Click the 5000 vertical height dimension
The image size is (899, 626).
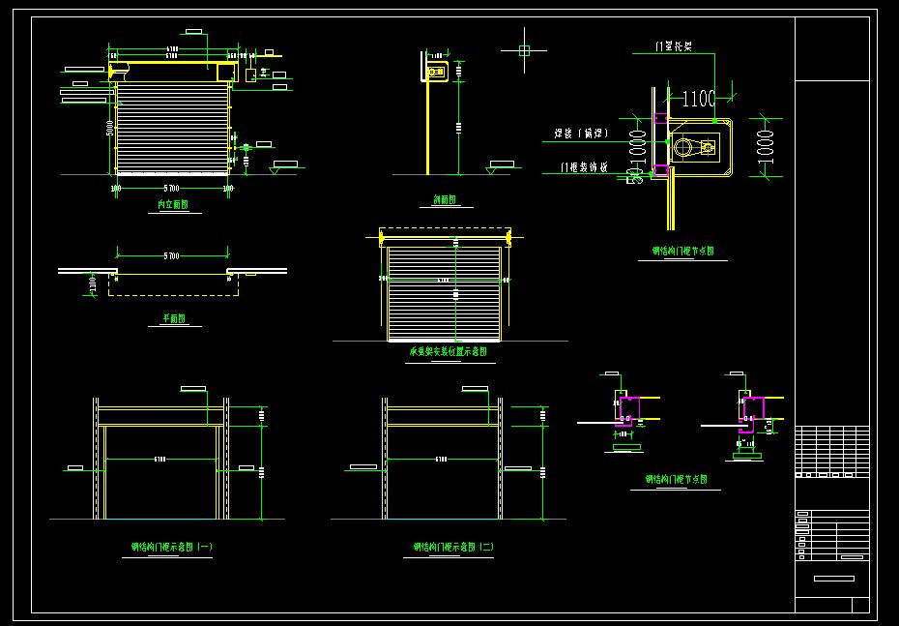coord(110,128)
